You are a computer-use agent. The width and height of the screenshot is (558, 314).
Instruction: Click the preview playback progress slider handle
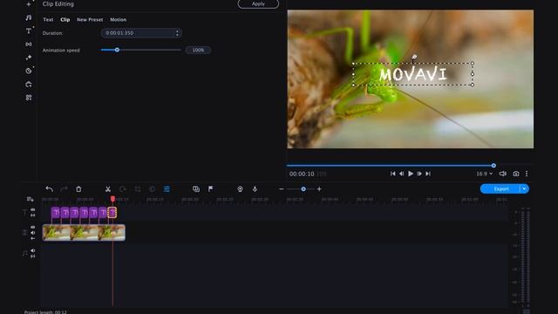pos(493,166)
